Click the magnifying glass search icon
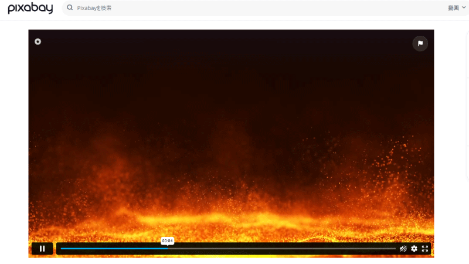This screenshot has height=264, width=469. 70,8
